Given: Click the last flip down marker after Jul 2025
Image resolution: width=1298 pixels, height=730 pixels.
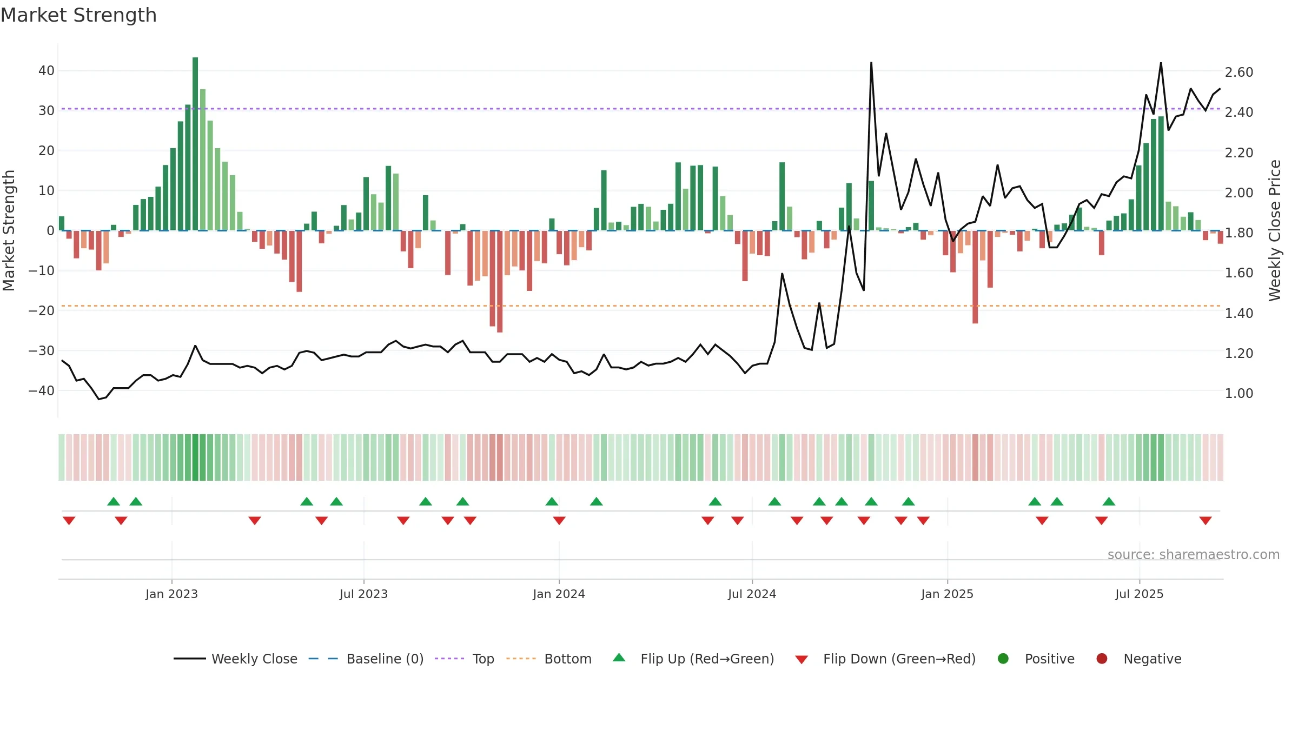Looking at the screenshot, I should point(1206,521).
